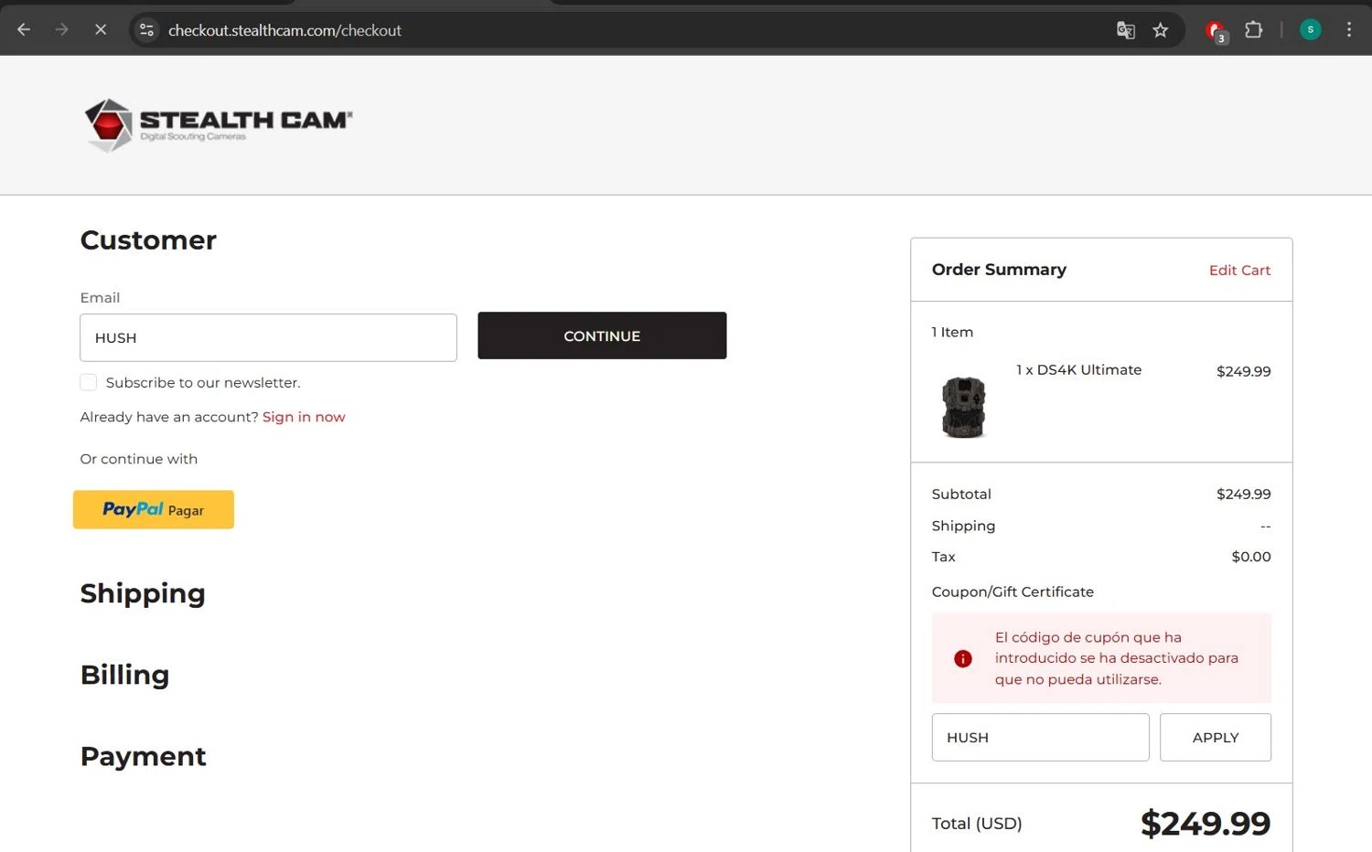The height and width of the screenshot is (852, 1372).
Task: Bookmark this page with star icon
Action: click(x=1161, y=30)
